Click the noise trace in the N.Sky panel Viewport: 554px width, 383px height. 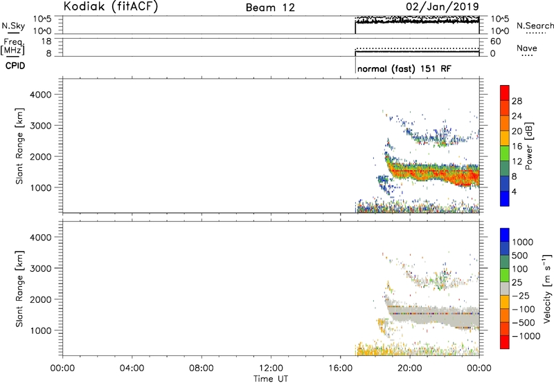pyautogui.click(x=417, y=21)
